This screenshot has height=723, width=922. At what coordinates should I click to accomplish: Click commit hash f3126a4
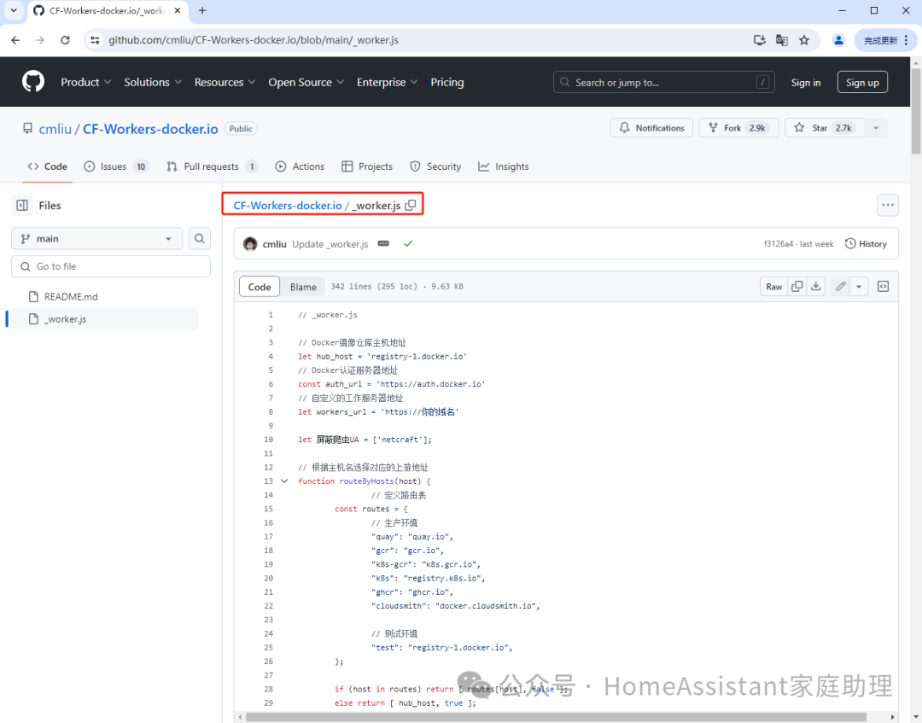click(778, 244)
